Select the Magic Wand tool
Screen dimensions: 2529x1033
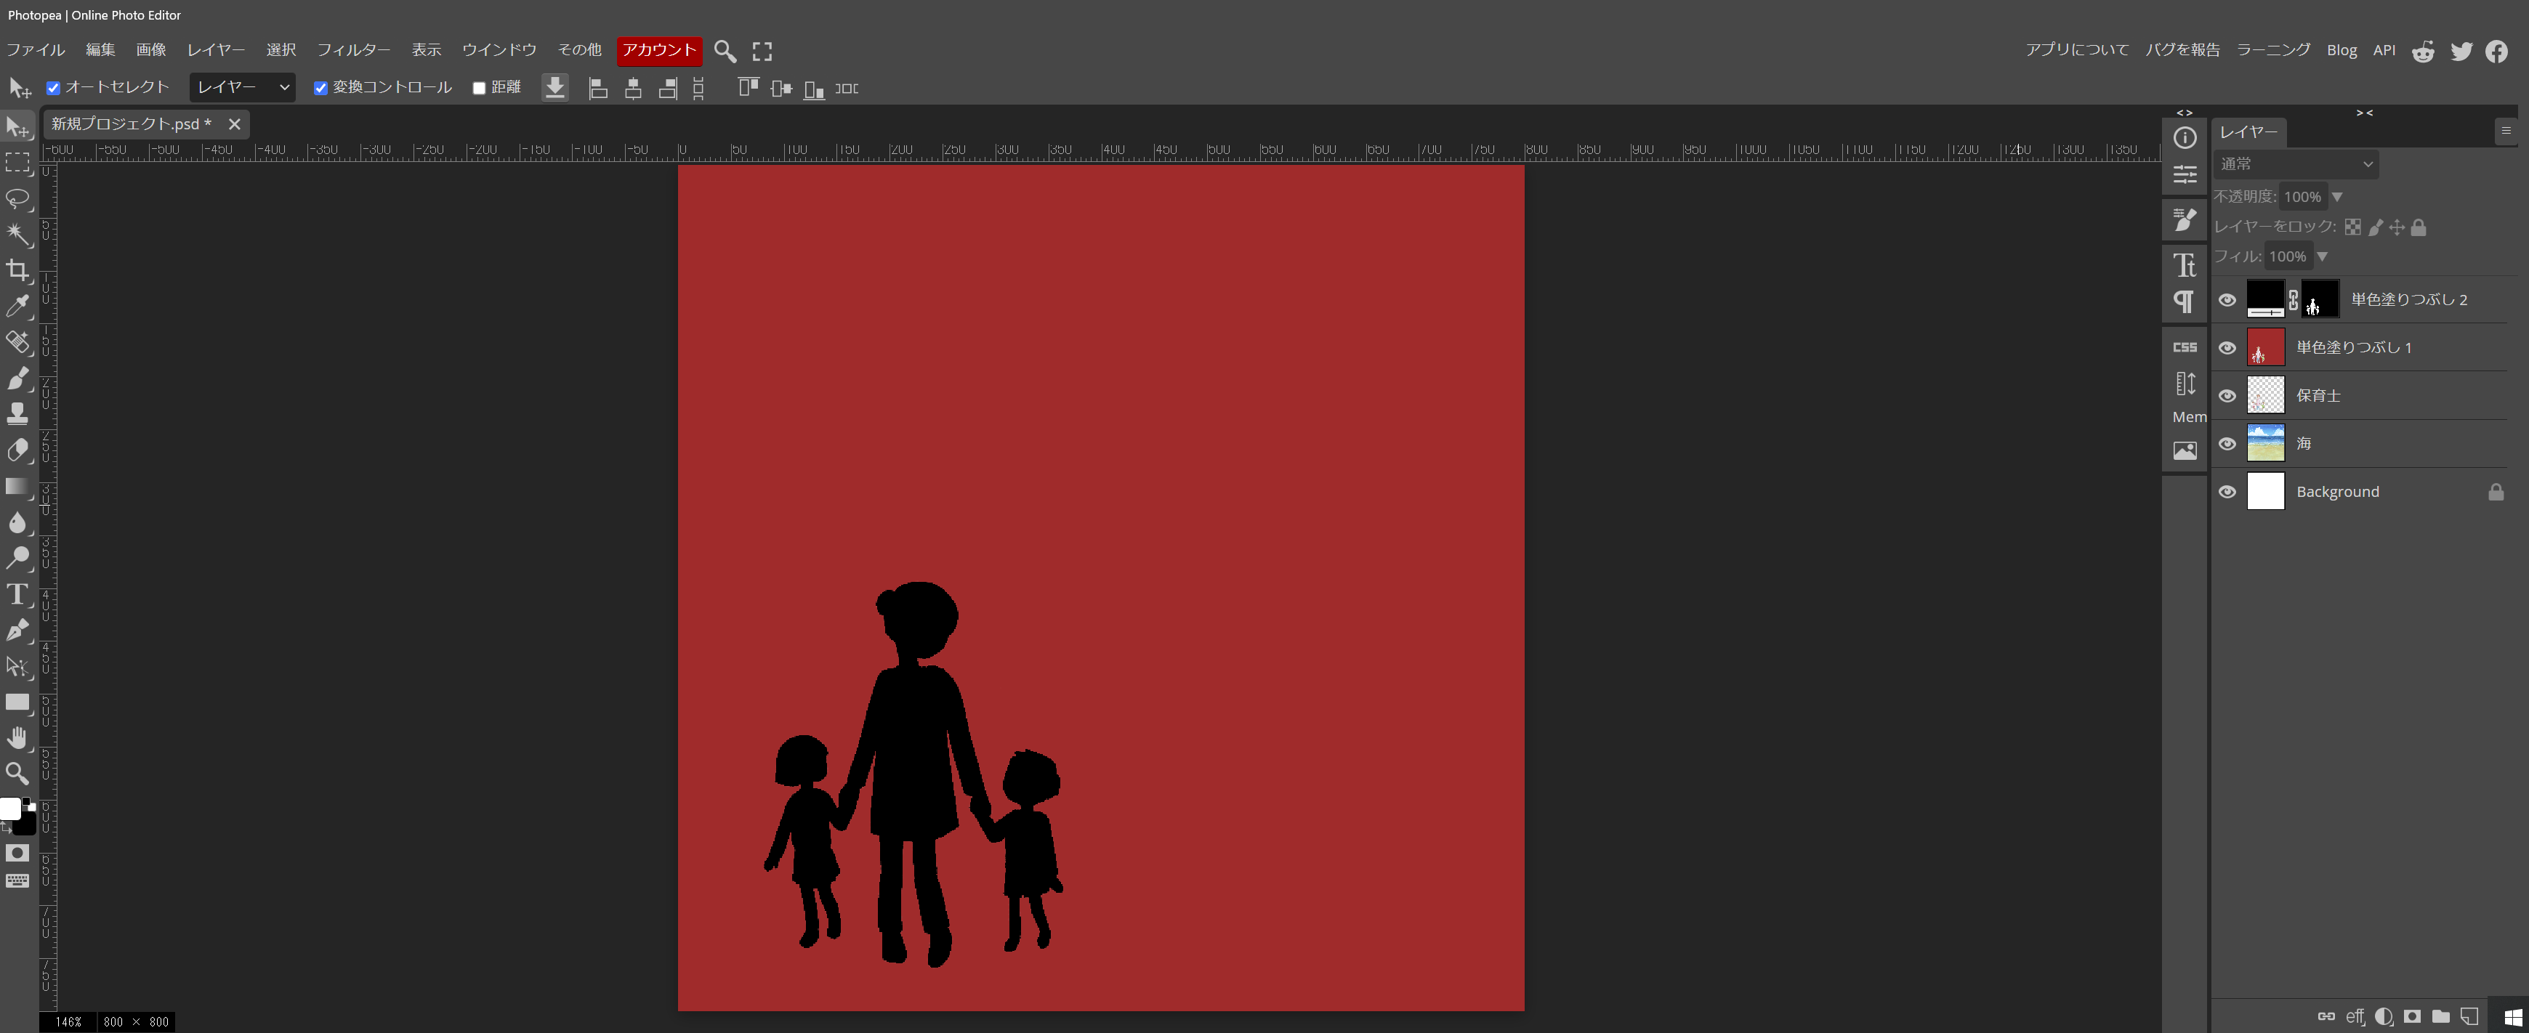coord(17,233)
